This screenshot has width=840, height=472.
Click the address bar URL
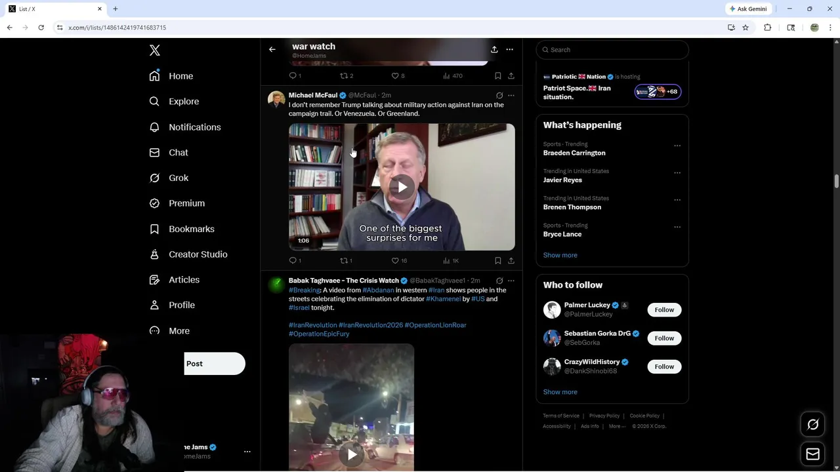tap(117, 28)
